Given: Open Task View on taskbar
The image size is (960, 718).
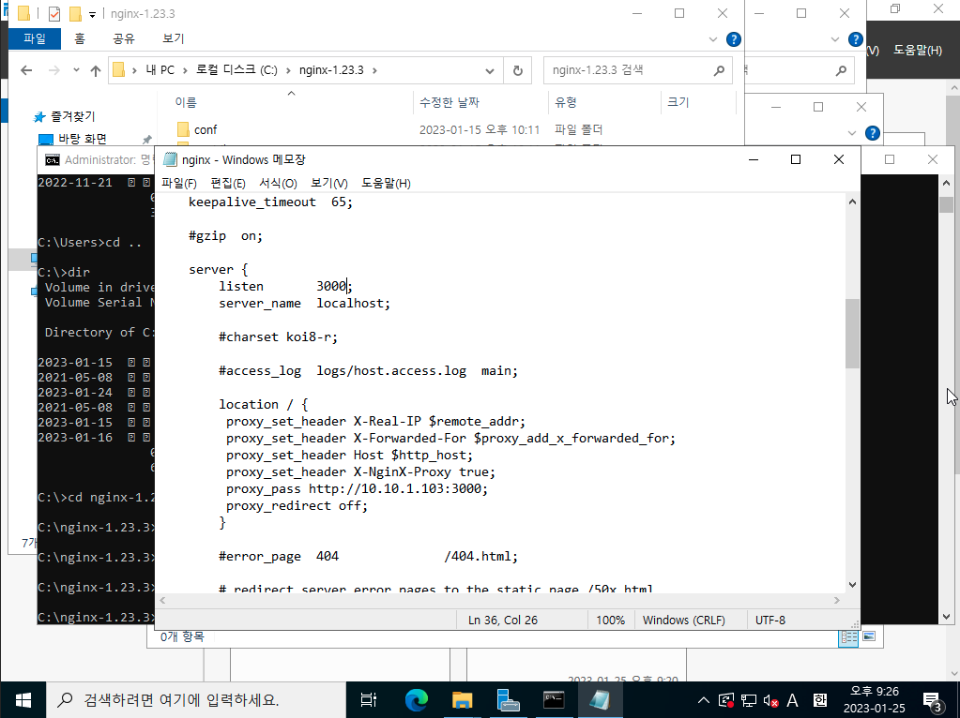Looking at the screenshot, I should point(369,699).
